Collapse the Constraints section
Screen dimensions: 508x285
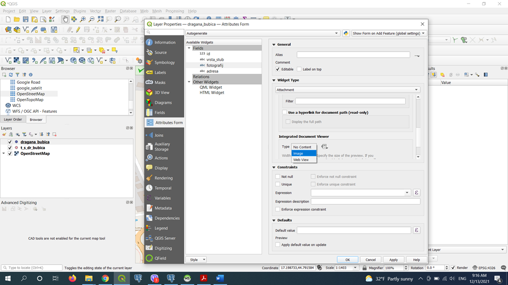click(274, 167)
